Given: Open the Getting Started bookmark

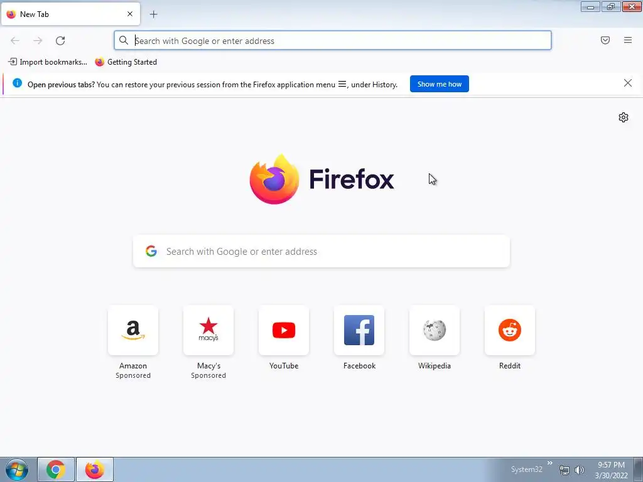Looking at the screenshot, I should (x=126, y=62).
